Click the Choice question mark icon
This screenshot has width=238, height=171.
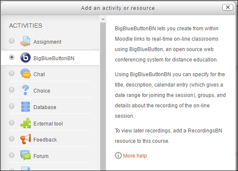25,90
